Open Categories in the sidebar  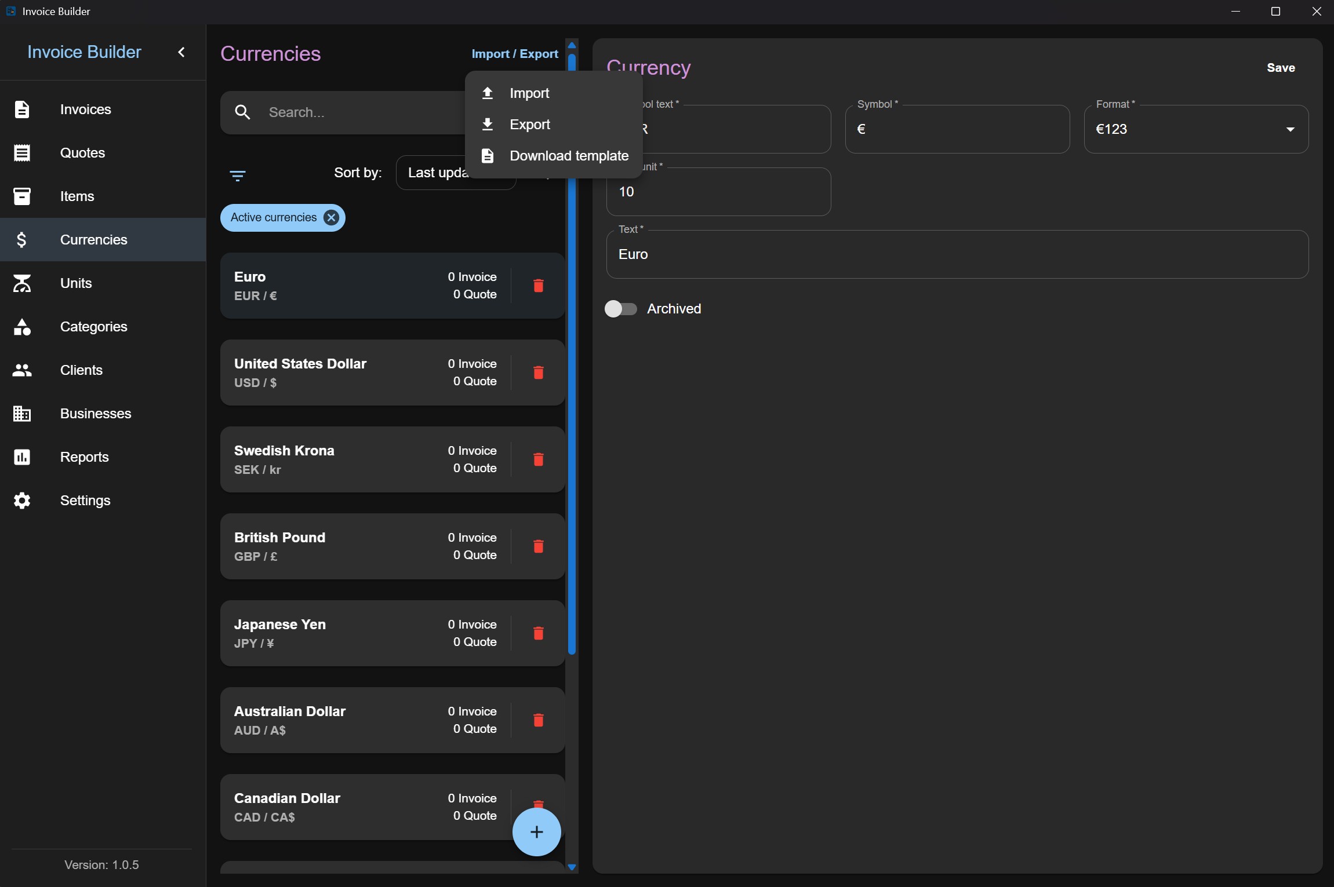(x=103, y=327)
